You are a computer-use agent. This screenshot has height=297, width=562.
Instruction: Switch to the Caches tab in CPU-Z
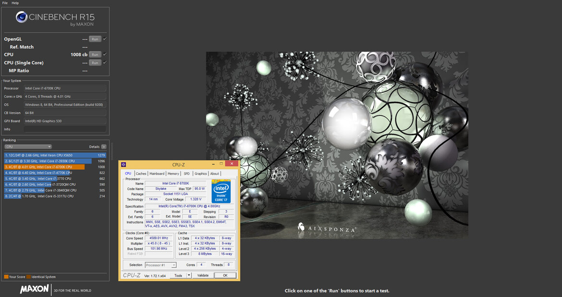tap(141, 174)
